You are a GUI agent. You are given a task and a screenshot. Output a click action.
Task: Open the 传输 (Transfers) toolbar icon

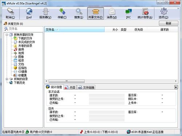tap(62, 13)
